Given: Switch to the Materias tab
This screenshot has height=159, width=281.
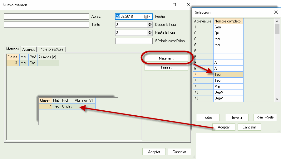Looking at the screenshot, I should [12, 49].
